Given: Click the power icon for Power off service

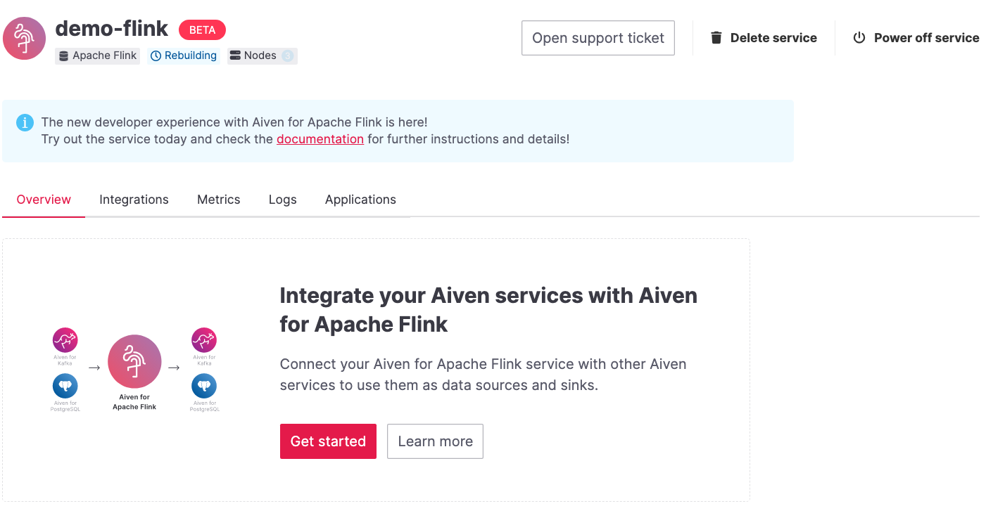Looking at the screenshot, I should pyautogui.click(x=859, y=38).
